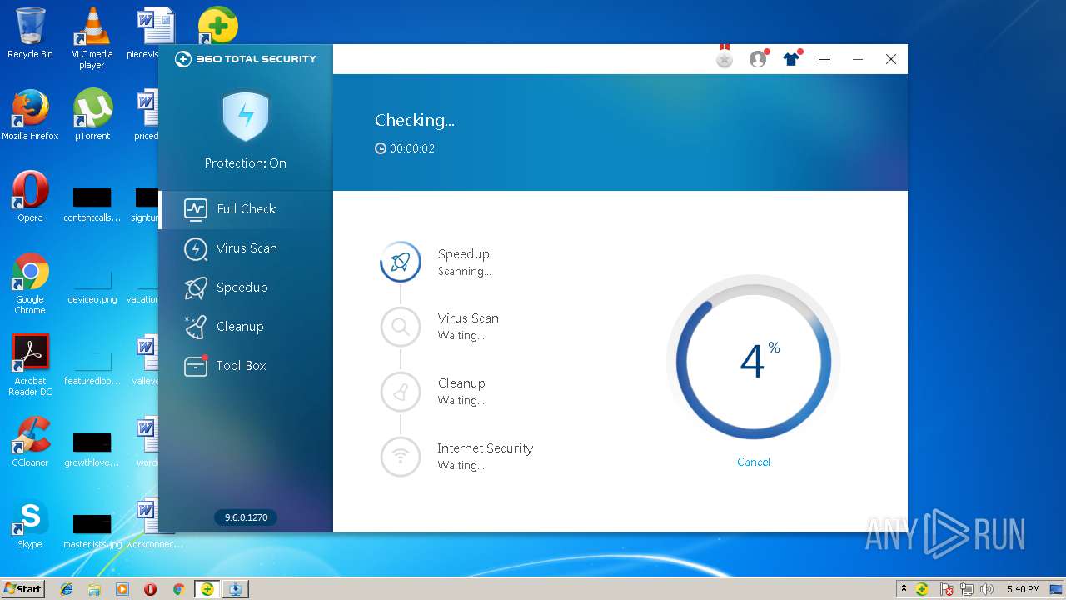This screenshot has height=600, width=1066.
Task: Launch Chrome from the taskbar
Action: [x=178, y=589]
